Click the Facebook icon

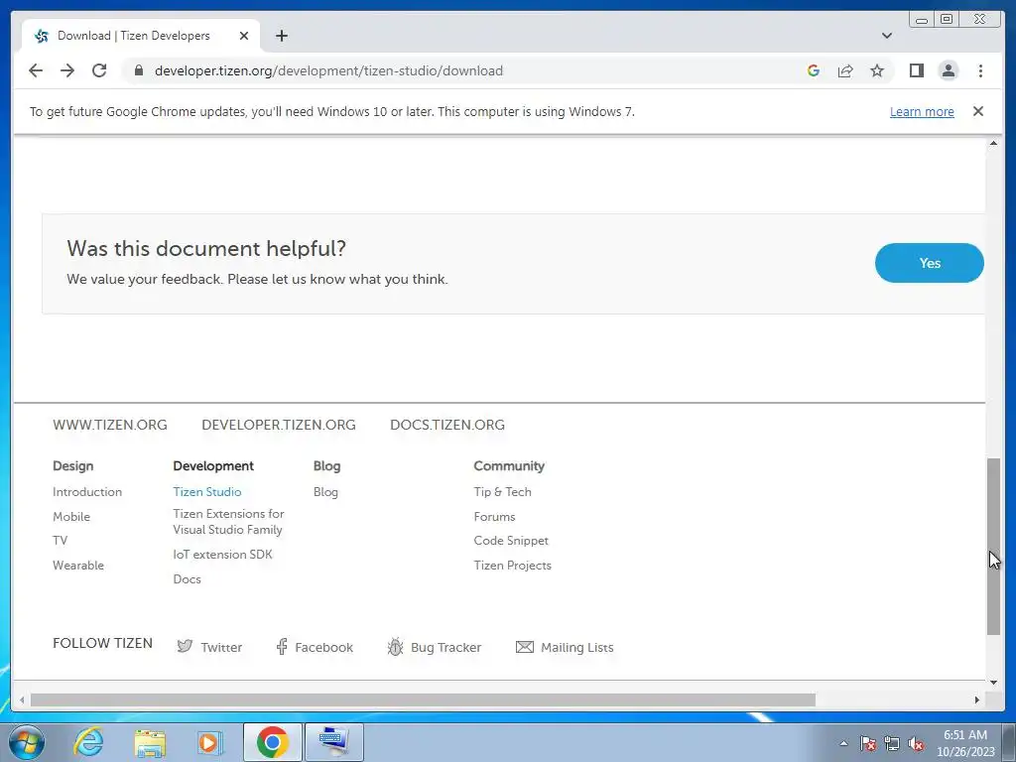pos(281,647)
